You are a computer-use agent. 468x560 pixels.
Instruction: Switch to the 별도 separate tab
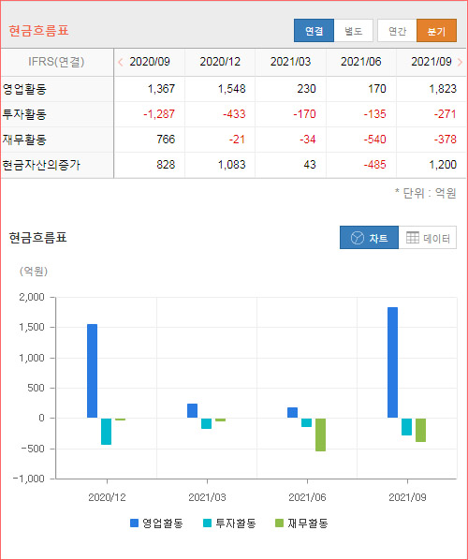pos(354,31)
